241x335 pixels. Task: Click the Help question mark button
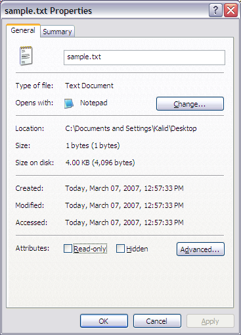pos(215,10)
